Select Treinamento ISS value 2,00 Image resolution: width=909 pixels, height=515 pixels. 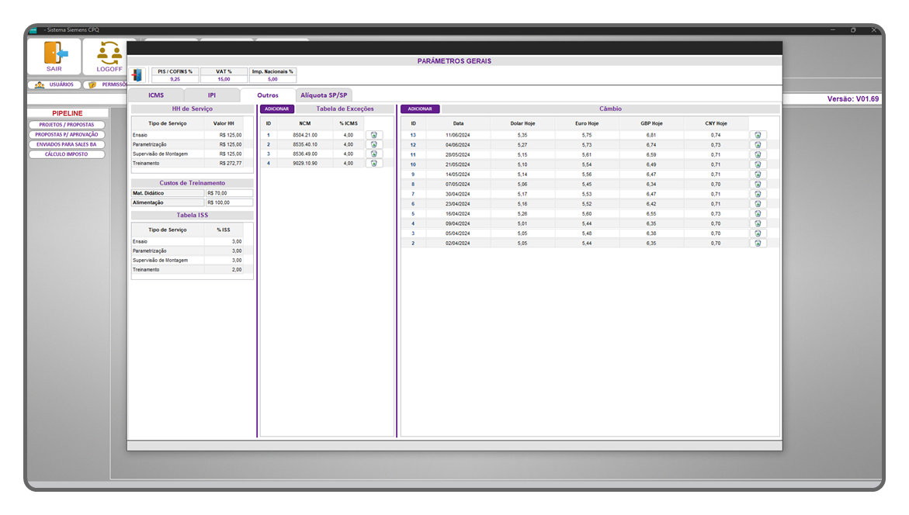click(x=237, y=269)
